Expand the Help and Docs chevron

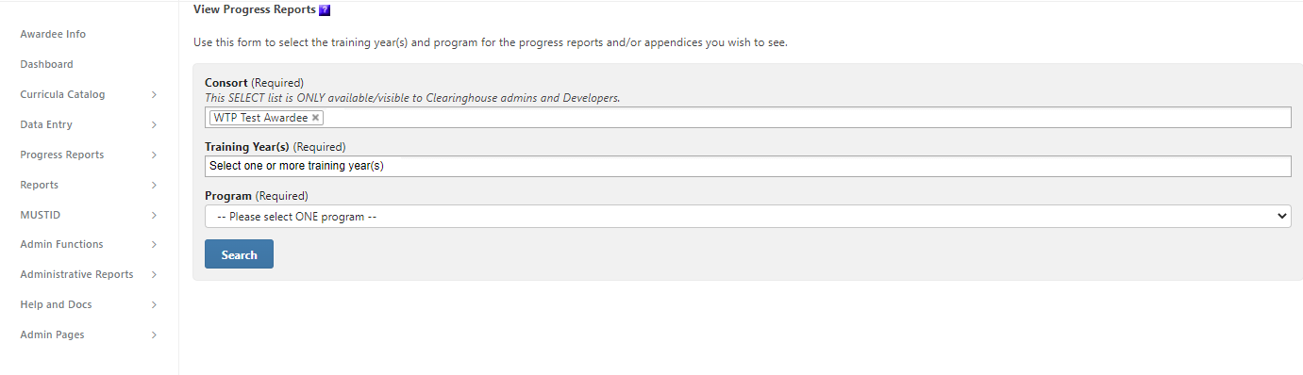(154, 304)
